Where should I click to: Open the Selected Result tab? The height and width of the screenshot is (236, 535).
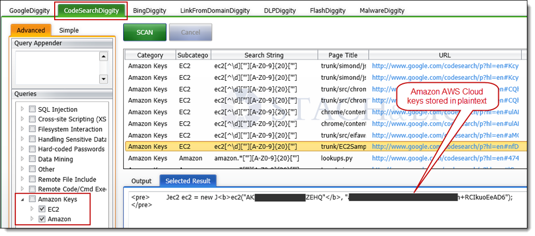[x=188, y=181]
